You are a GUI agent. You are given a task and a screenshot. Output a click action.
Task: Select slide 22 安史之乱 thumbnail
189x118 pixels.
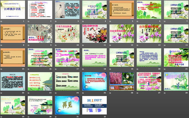point(13,81)
